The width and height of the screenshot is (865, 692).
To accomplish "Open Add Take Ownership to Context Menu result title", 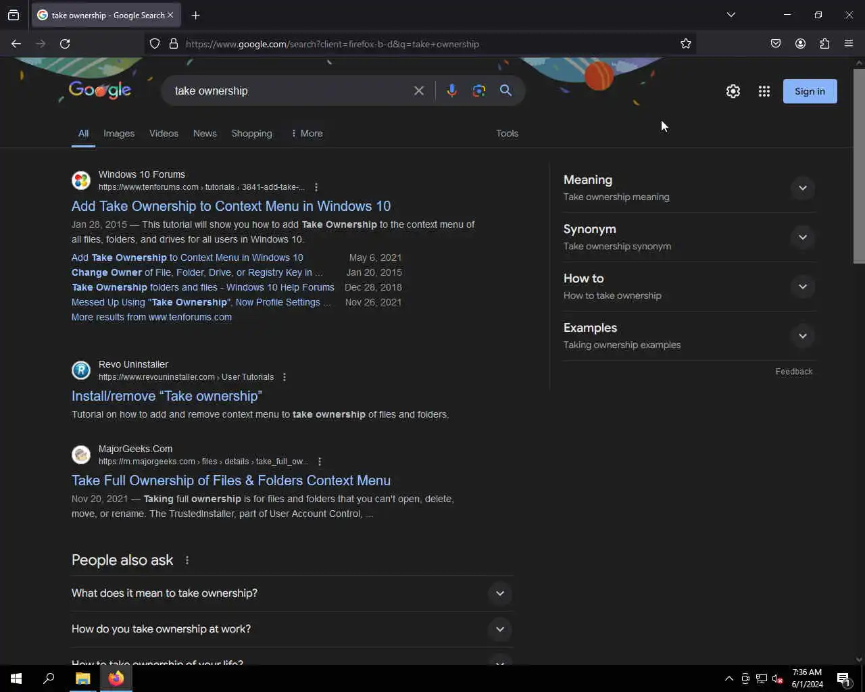I will coord(231,206).
